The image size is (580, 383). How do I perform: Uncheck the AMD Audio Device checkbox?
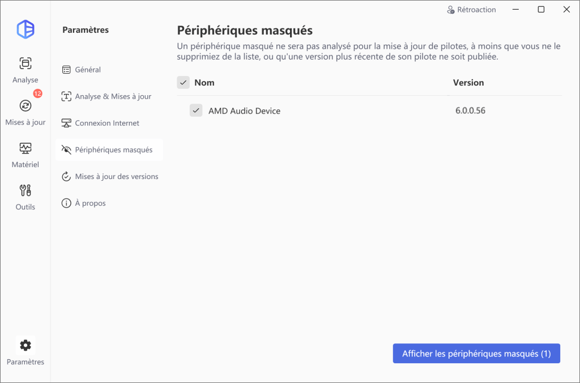[x=196, y=110]
